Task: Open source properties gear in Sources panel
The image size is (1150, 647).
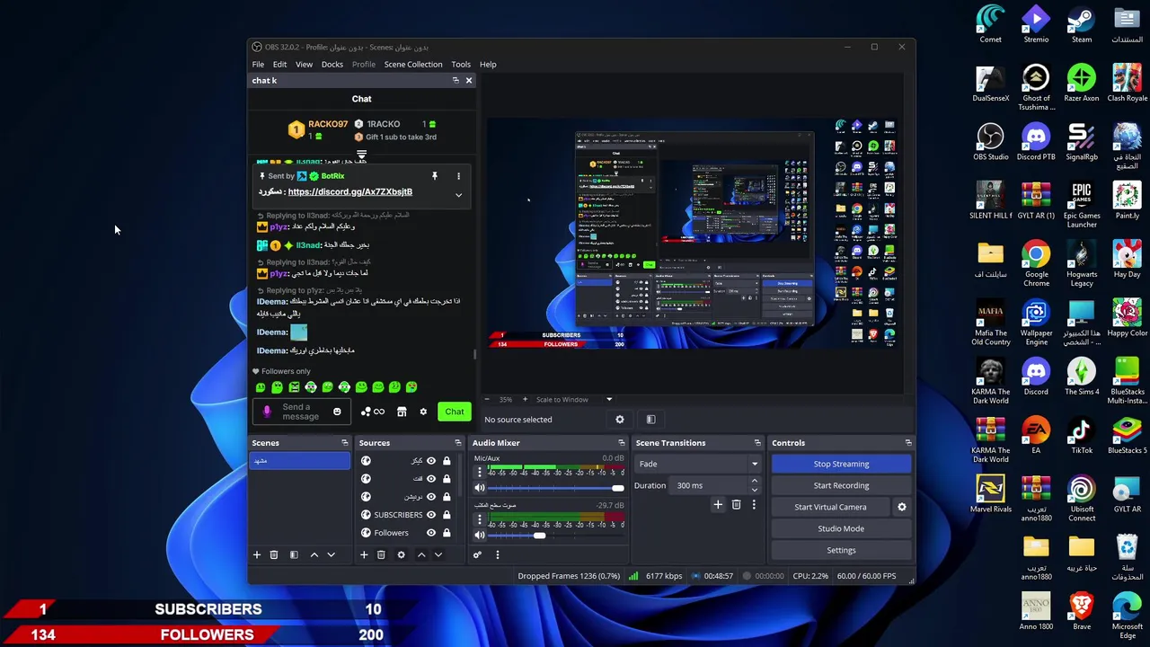Action: coord(401,554)
